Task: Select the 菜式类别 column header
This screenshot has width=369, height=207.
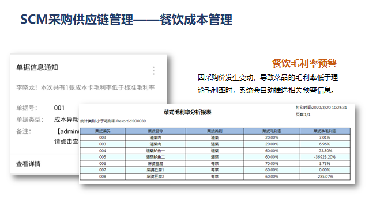Action: coord(214,131)
